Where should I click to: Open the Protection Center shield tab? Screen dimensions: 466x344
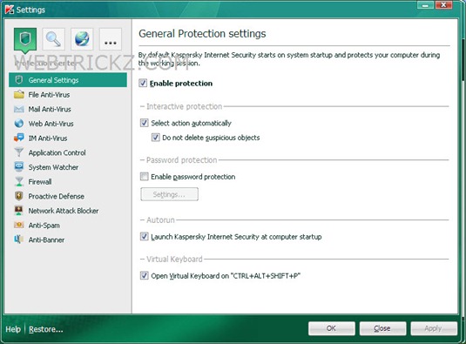25,39
